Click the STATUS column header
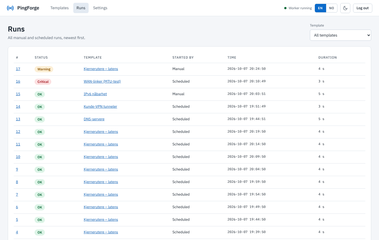This screenshot has width=379, height=240. tap(41, 57)
